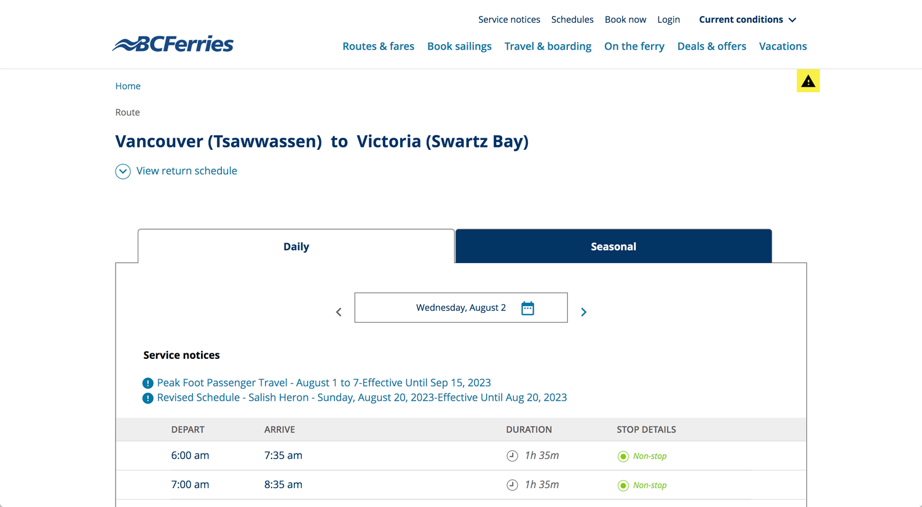Click the Vancouver to Victoria route title
This screenshot has height=507, width=922.
[x=322, y=141]
